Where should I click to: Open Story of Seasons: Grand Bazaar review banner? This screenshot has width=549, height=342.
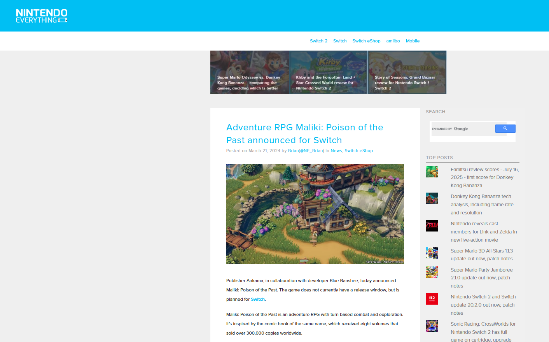(x=407, y=72)
